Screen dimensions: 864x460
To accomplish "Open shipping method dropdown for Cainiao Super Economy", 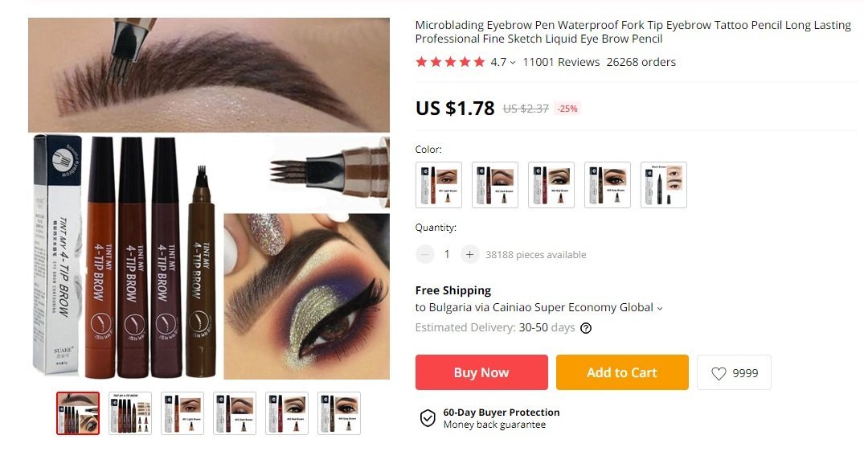I will pos(660,308).
